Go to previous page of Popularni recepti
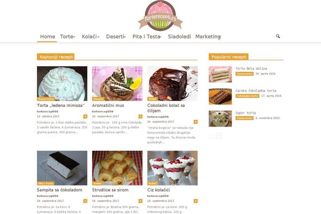321x214 pixels. [x=212, y=135]
